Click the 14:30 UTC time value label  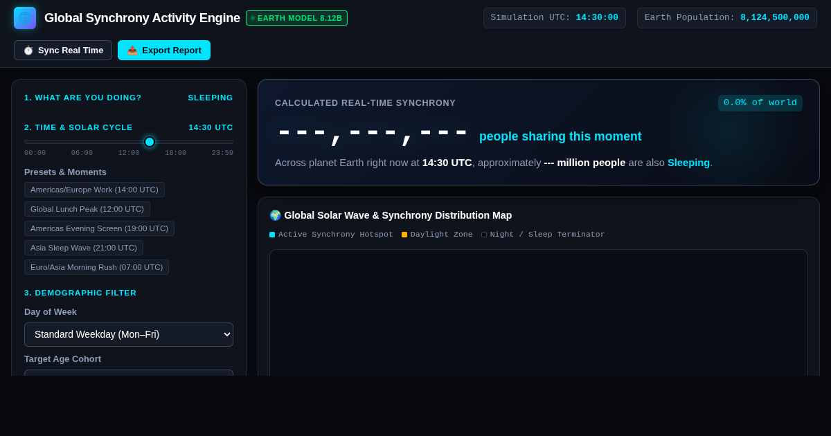coord(211,127)
